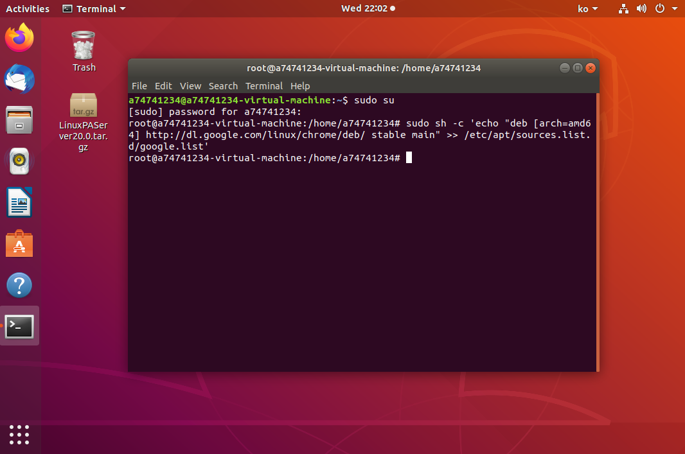Open the Help menu in Terminal

coord(300,86)
